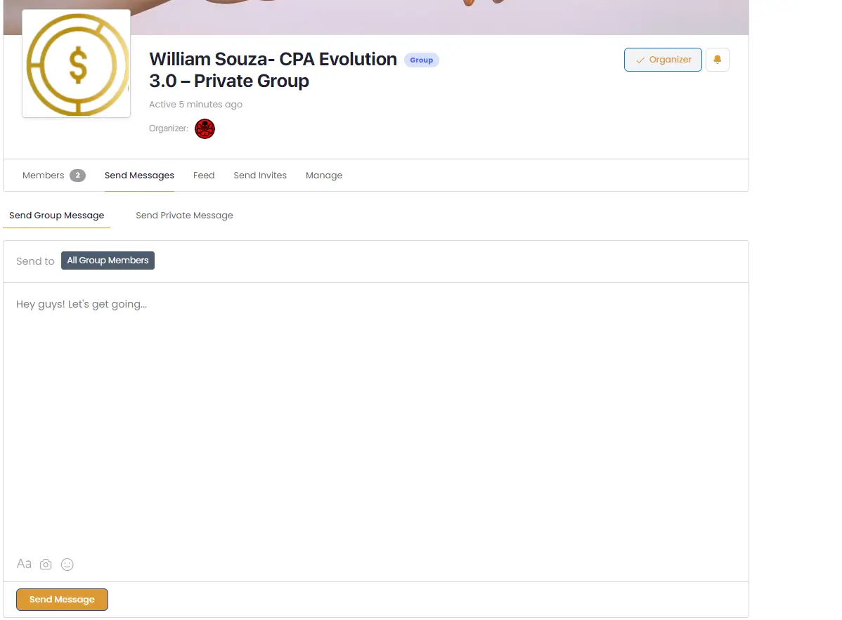Attach a photo with the camera icon
The image size is (842, 620).
(x=46, y=565)
